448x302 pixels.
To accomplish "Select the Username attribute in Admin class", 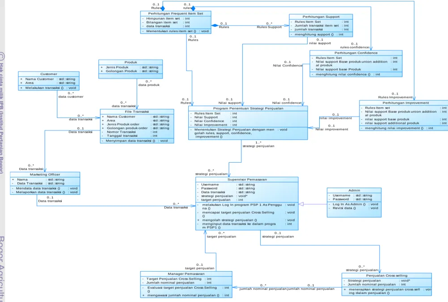I will [341, 196].
